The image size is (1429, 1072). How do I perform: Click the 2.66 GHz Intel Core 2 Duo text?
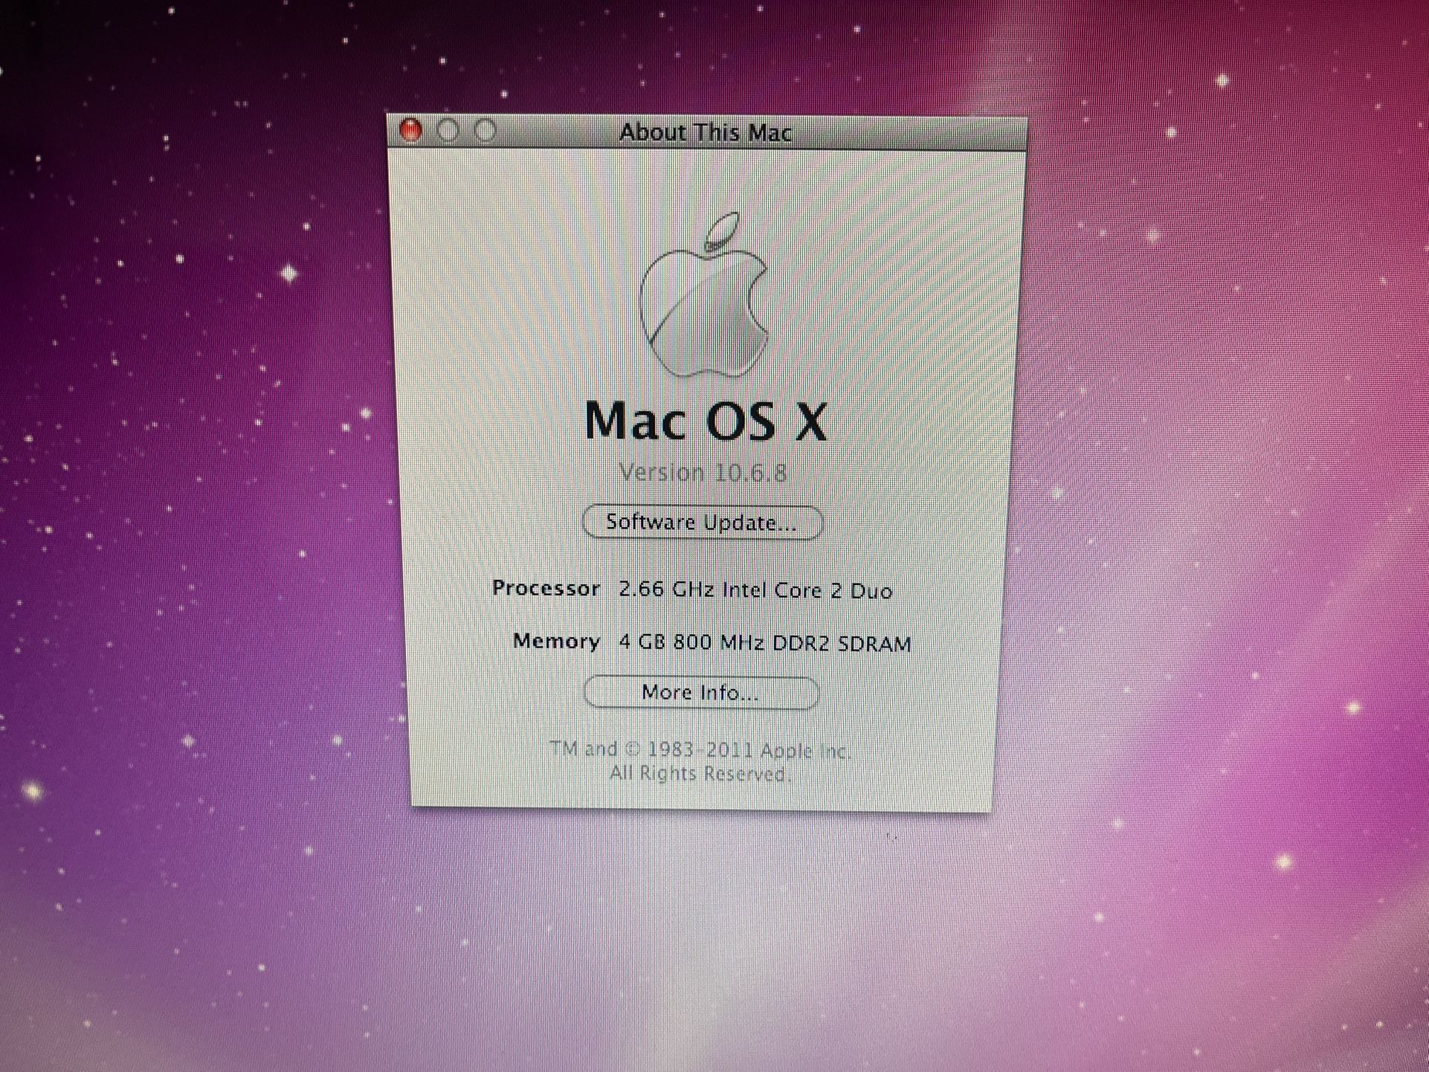click(x=757, y=590)
